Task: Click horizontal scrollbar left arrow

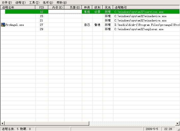Action: point(2,123)
